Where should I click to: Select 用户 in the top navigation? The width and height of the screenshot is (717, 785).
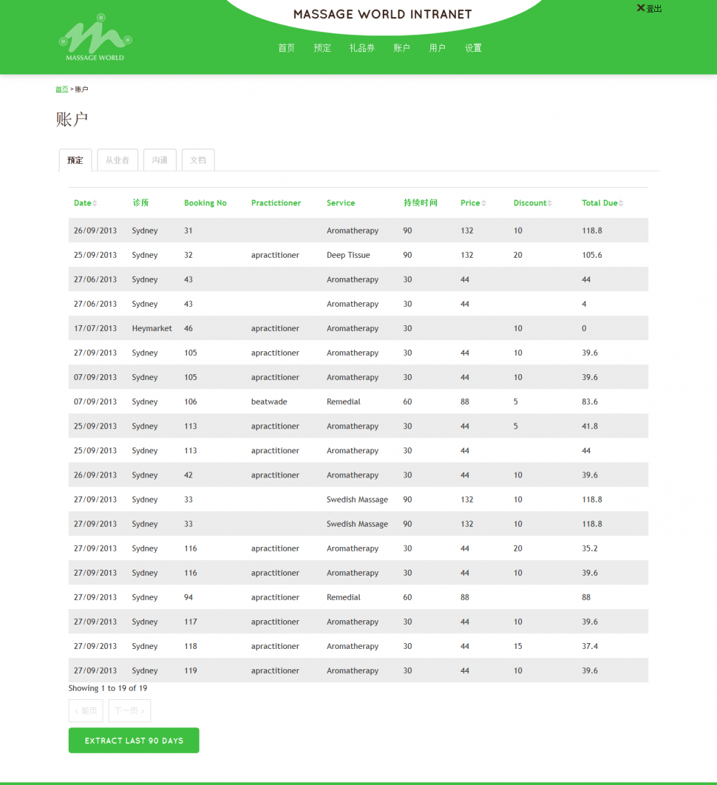pos(437,48)
